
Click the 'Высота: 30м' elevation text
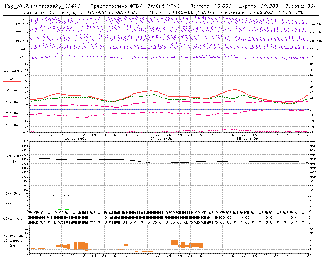(301, 6)
